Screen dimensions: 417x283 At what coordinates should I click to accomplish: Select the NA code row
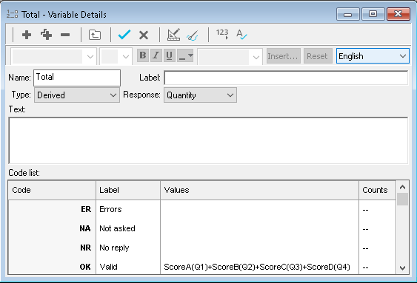click(202, 228)
